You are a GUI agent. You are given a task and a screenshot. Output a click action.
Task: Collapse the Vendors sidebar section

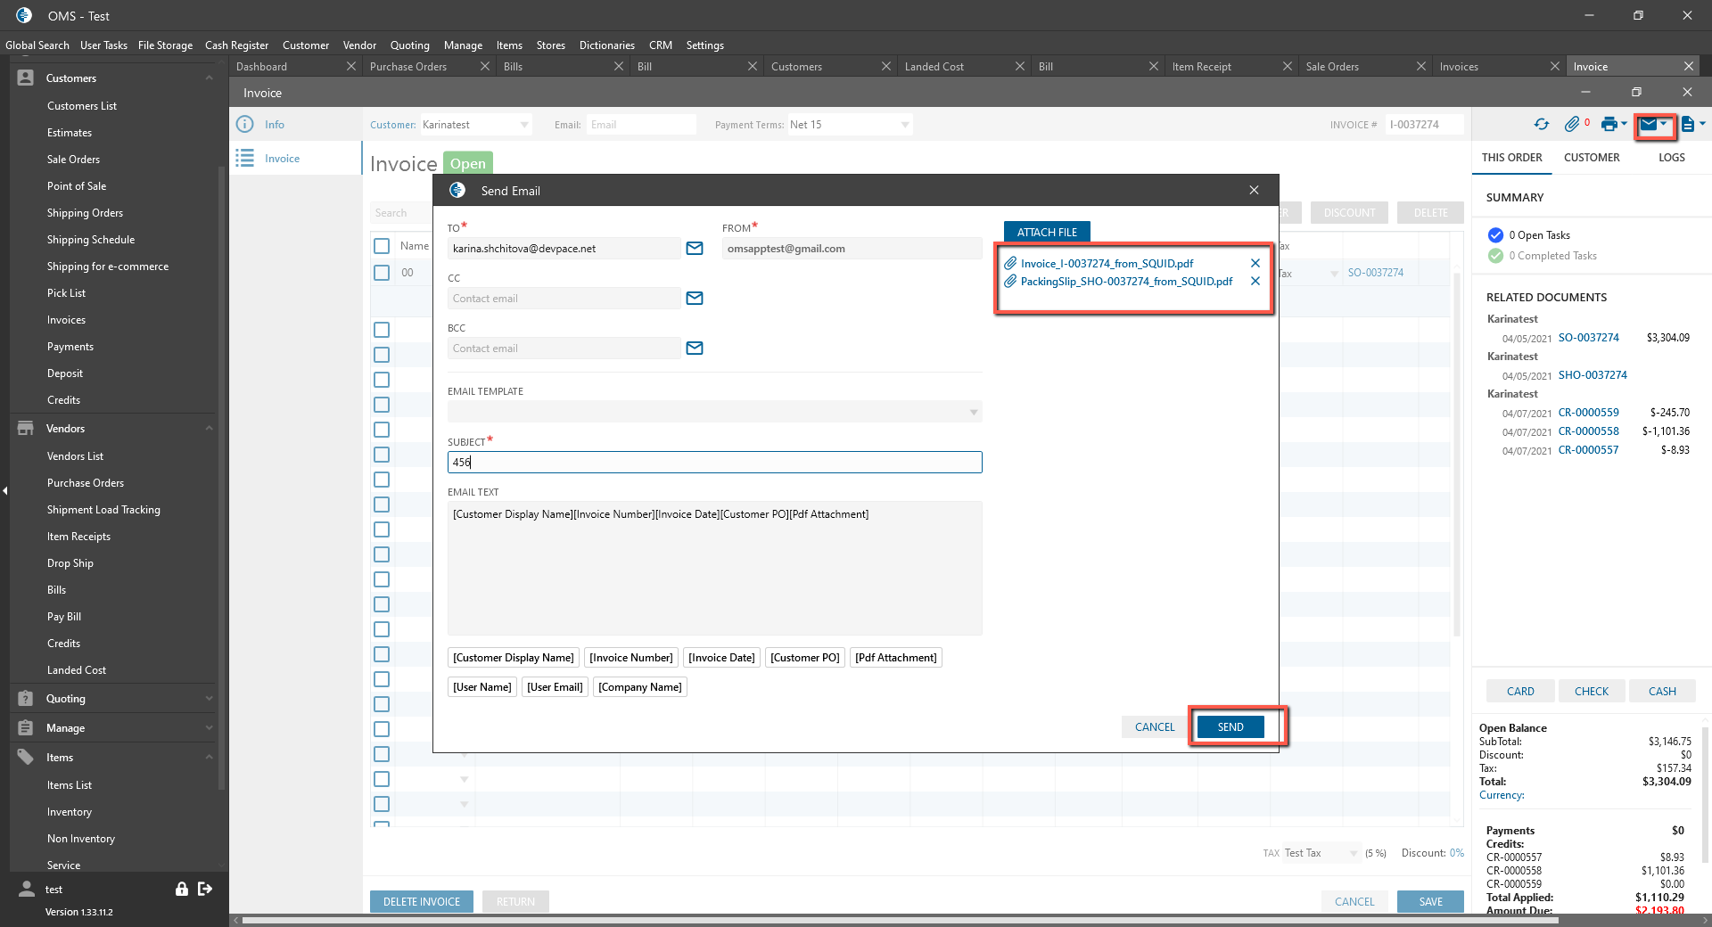coord(209,429)
